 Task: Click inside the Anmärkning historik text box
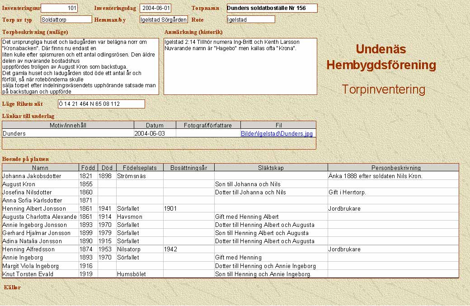[x=240, y=66]
